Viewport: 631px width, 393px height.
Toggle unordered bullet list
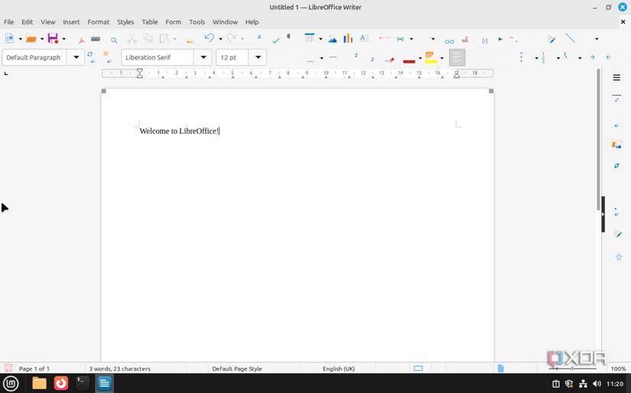tap(522, 57)
